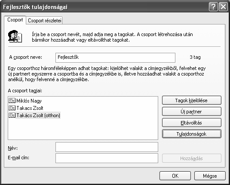Screen dimensions: 230x185
Task: Focus the A csoport neve text field
Action: 116,58
